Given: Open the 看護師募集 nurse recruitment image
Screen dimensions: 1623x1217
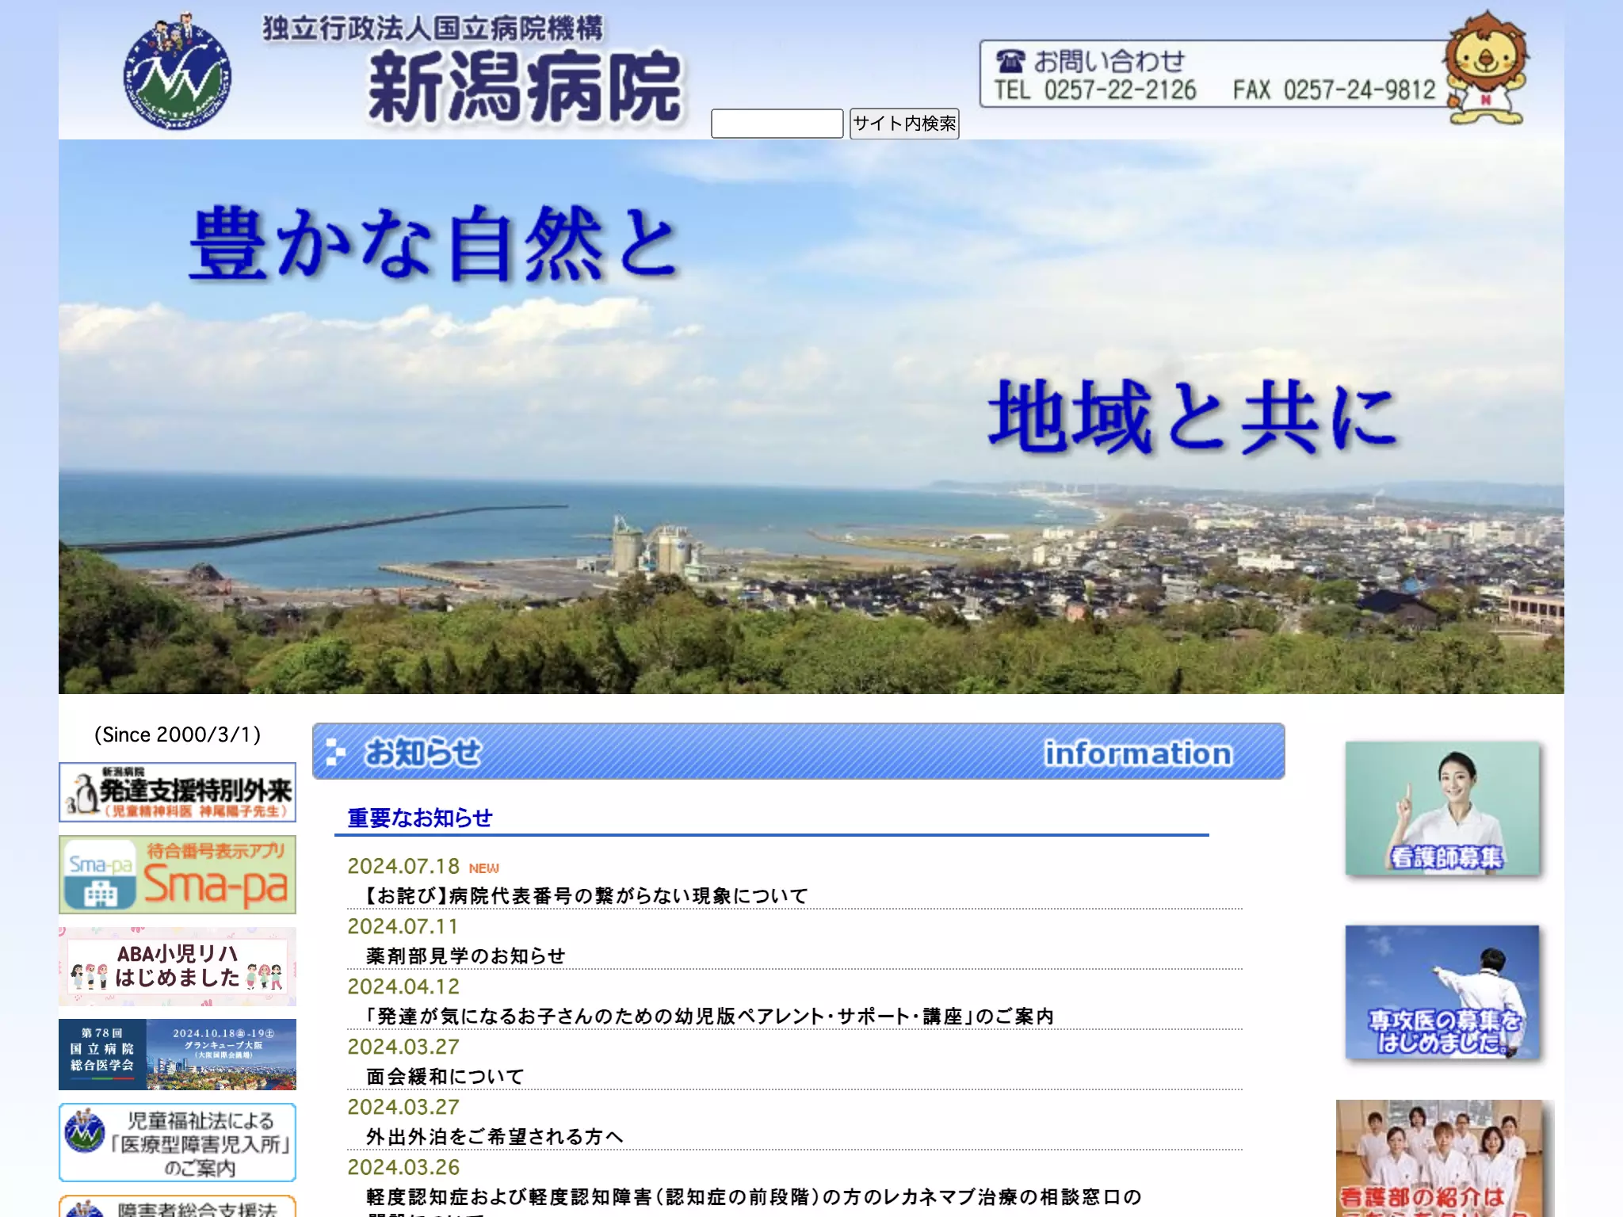Looking at the screenshot, I should click(1442, 808).
